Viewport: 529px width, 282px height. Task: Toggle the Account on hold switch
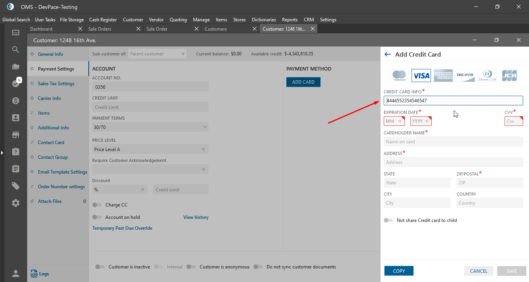[x=97, y=217]
